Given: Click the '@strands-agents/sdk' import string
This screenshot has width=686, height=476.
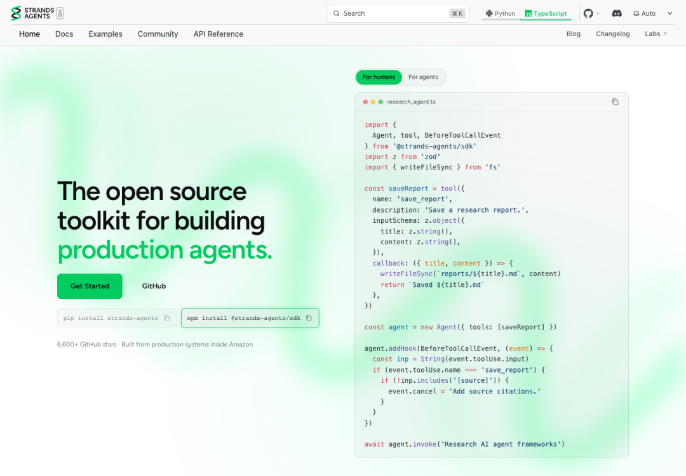Looking at the screenshot, I should point(434,147).
